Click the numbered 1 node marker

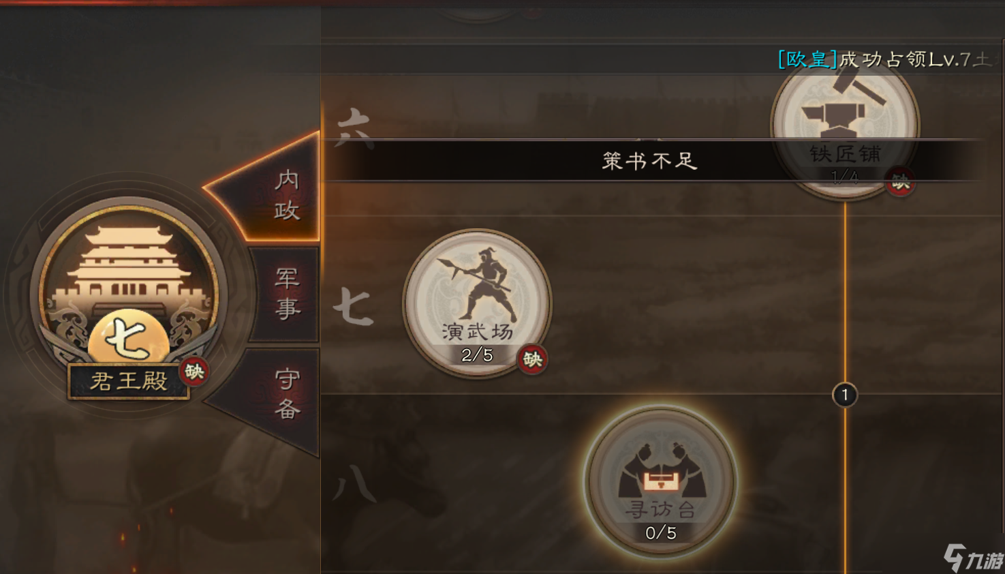tap(845, 395)
